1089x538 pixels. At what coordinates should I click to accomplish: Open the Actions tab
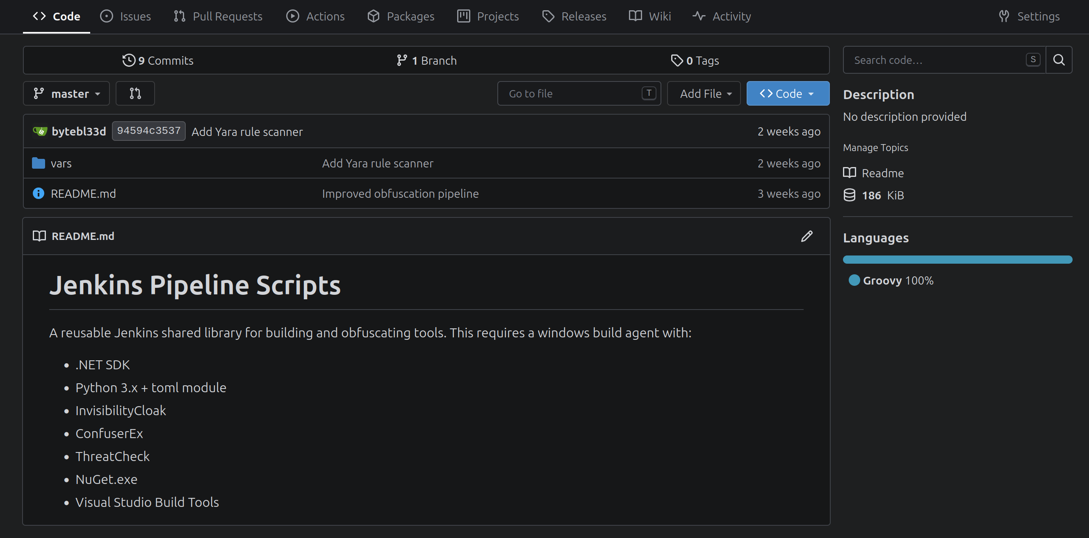point(315,16)
